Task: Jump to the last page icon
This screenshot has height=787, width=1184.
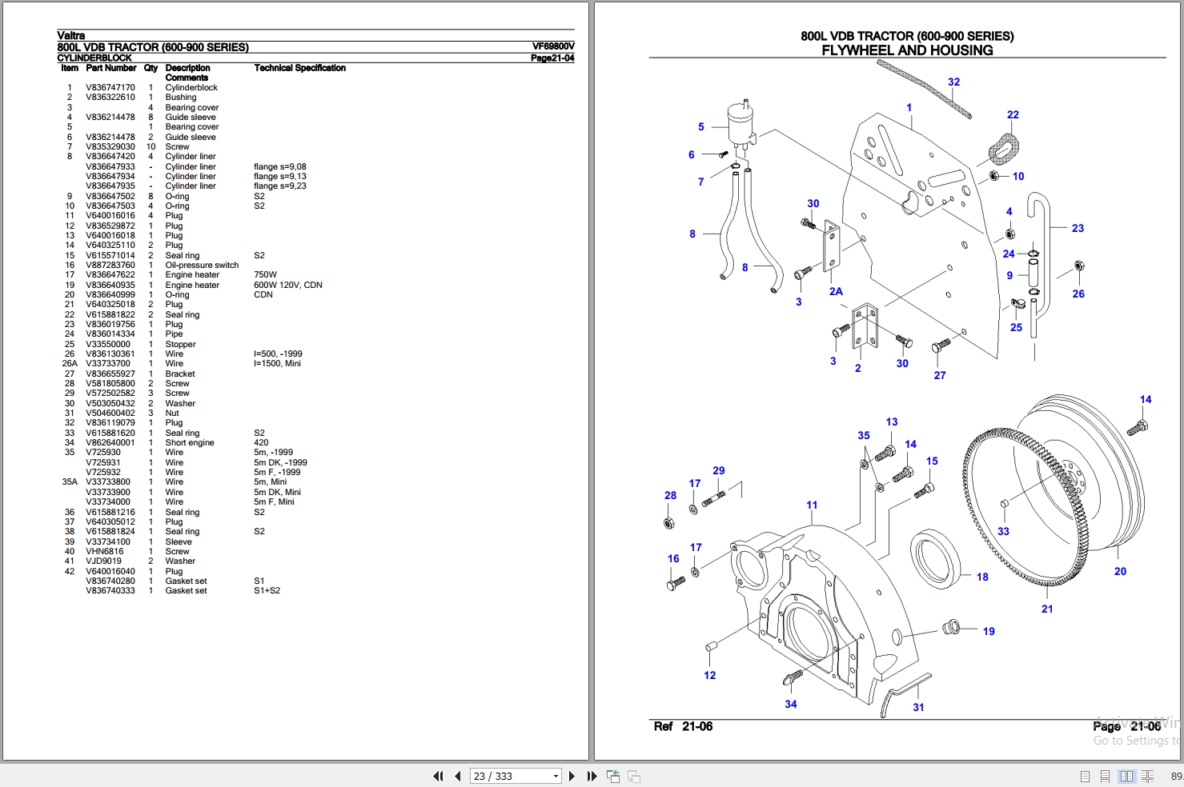Action: [x=591, y=776]
